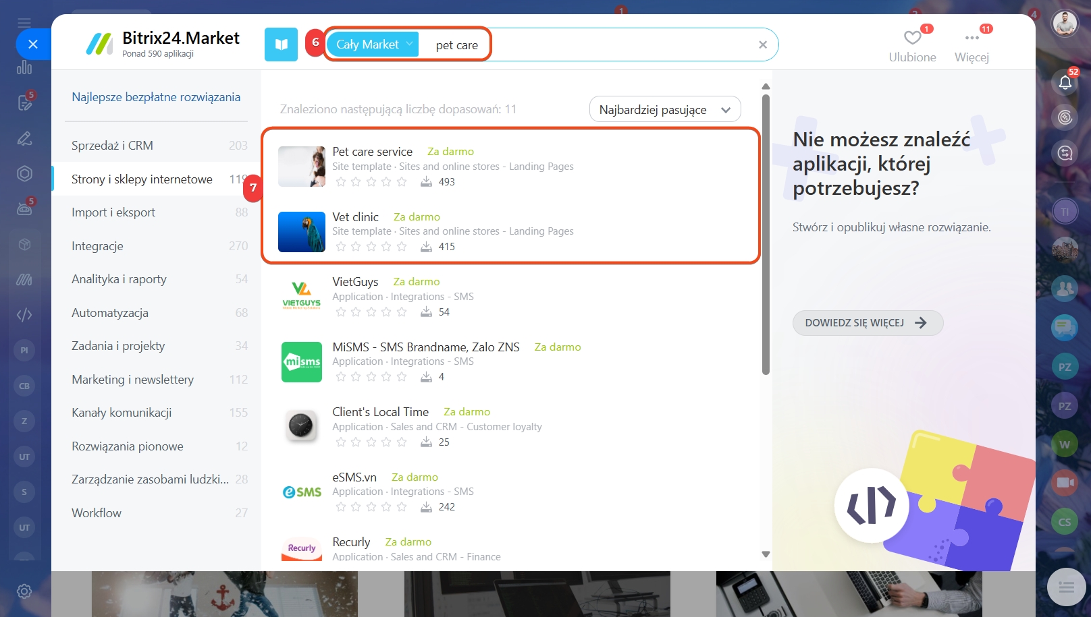Open the video camera icon in right sidebar
The image size is (1091, 617).
coord(1065,483)
